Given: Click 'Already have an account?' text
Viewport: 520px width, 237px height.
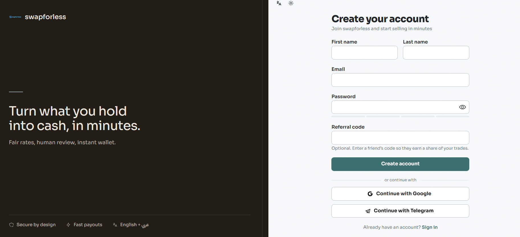Looking at the screenshot, I should point(392,227).
